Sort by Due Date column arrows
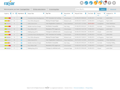120x90 pixels. (94, 13)
